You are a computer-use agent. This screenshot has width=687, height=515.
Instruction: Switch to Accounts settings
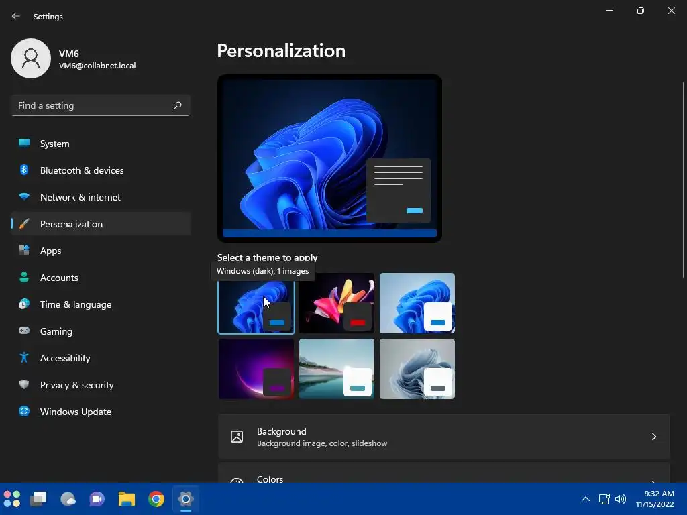(x=101, y=277)
